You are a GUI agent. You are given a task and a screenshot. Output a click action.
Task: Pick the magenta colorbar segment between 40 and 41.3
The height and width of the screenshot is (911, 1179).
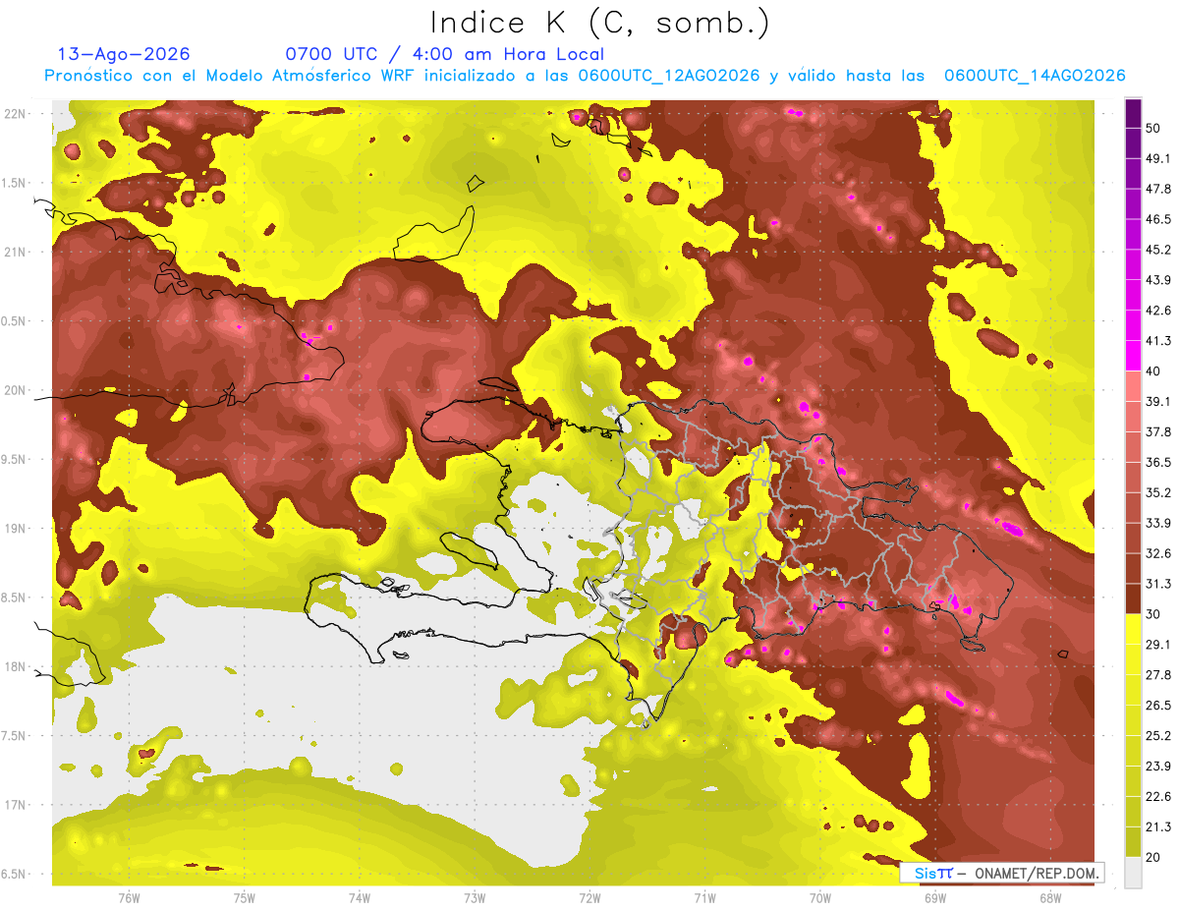pos(1133,356)
